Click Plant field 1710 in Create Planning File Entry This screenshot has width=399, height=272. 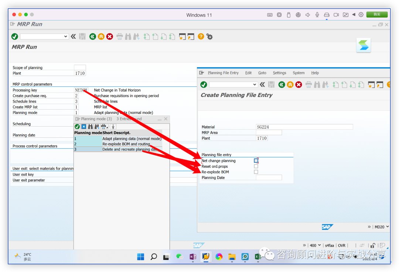(262, 138)
